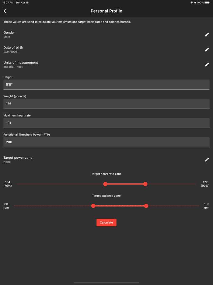Edit Gender with its pencil icon
The width and height of the screenshot is (213, 285).
click(207, 34)
